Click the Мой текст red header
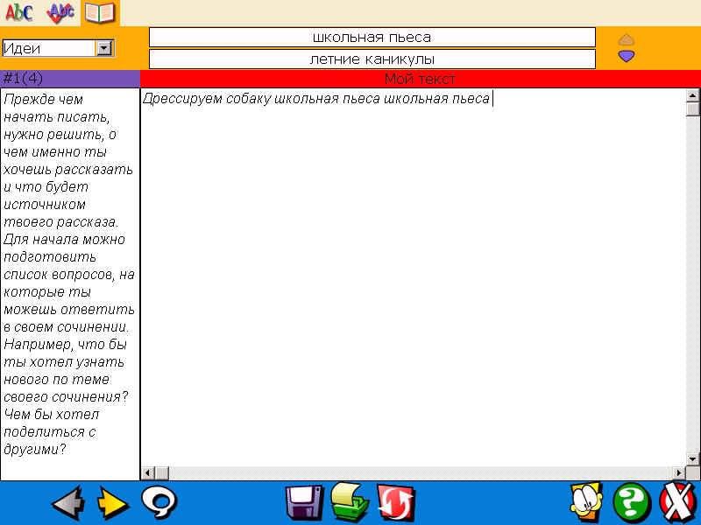Viewport: 701px width, 525px height. click(x=419, y=79)
